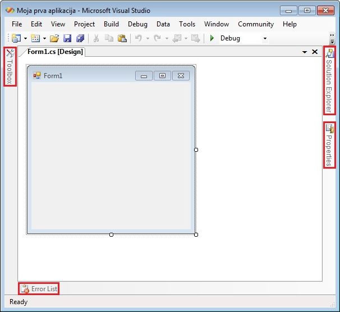The image size is (340, 312).
Task: Click the Ready status bar text
Action: pos(19,302)
